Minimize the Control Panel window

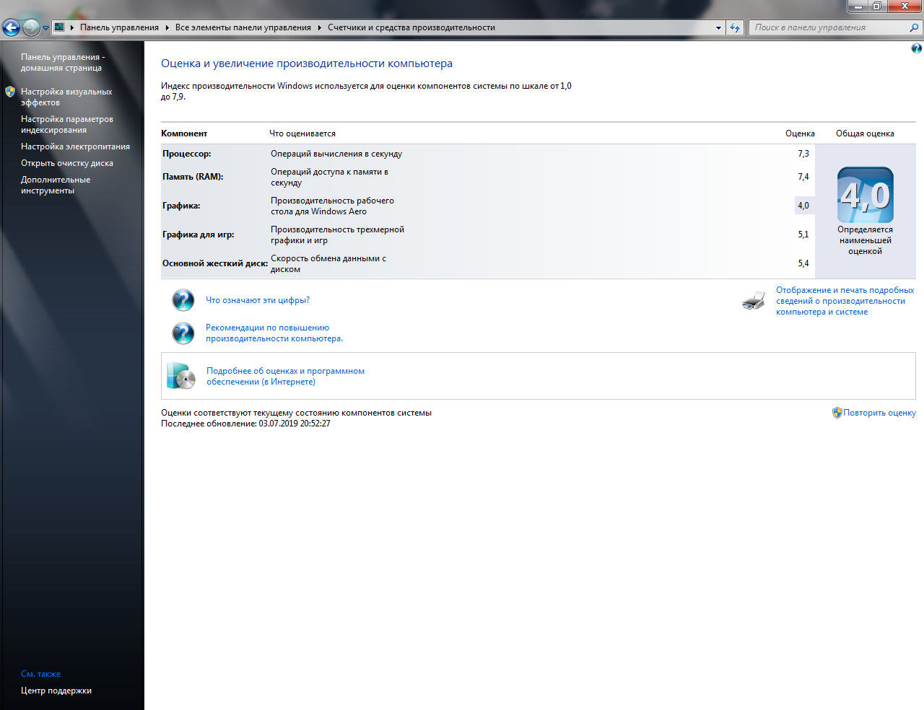coord(858,6)
